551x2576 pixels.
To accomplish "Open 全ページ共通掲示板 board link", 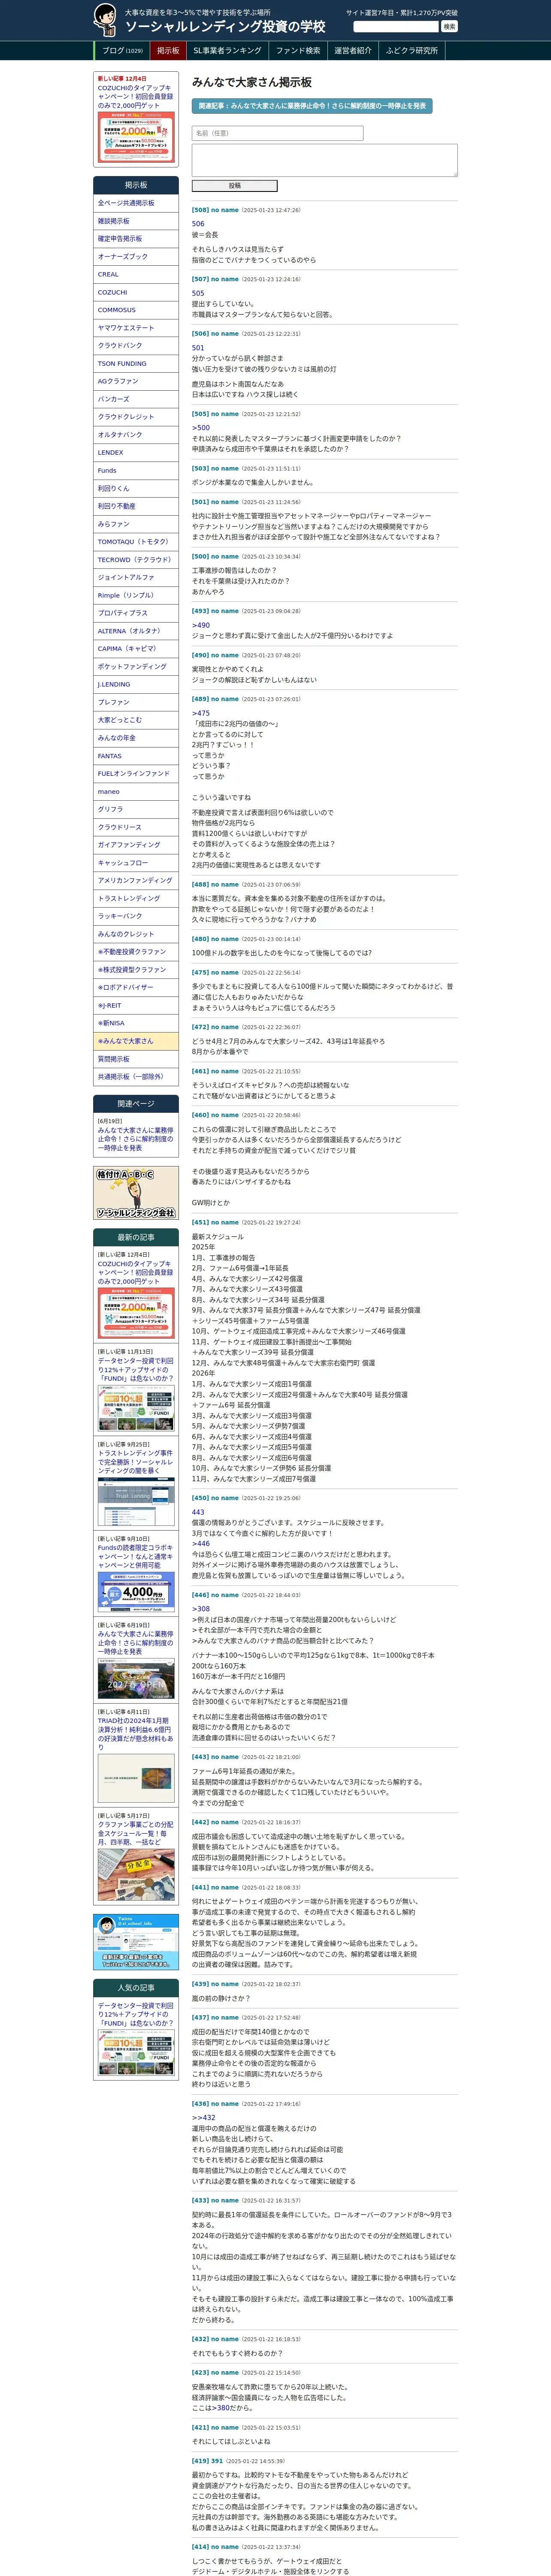I will pyautogui.click(x=136, y=203).
